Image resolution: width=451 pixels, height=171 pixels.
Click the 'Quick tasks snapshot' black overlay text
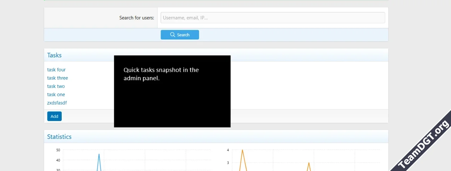[x=161, y=74]
